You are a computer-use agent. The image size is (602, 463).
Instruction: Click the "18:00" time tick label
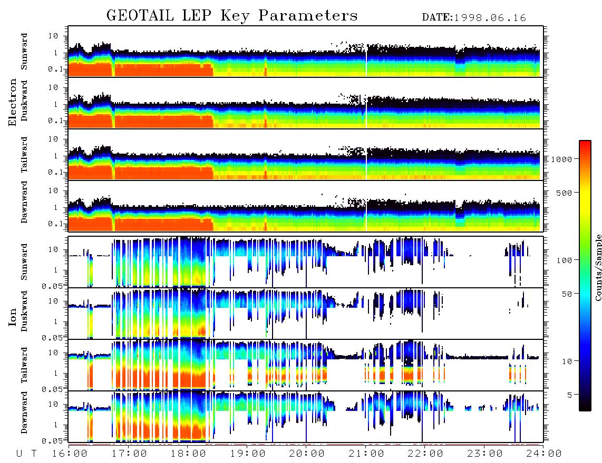pyautogui.click(x=189, y=454)
